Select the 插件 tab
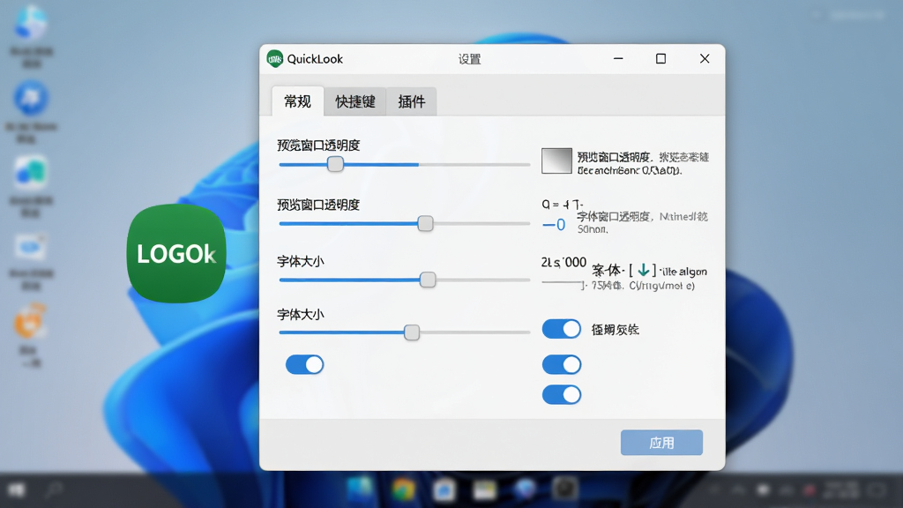Image resolution: width=903 pixels, height=508 pixels. coord(412,101)
